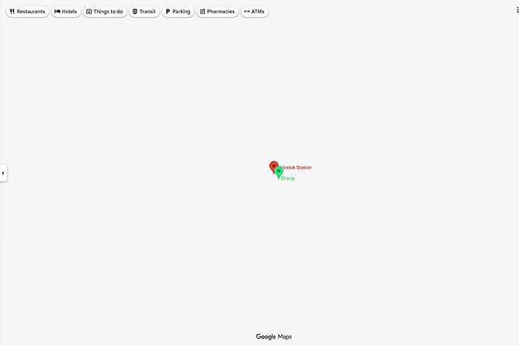This screenshot has width=519, height=345.
Task: Select the Transit filter chip
Action: (145, 12)
